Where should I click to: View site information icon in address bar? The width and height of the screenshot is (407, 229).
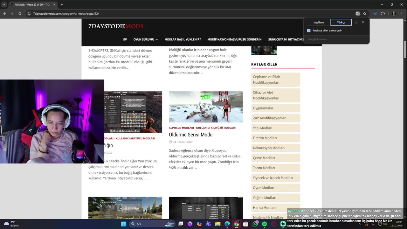tap(29, 14)
